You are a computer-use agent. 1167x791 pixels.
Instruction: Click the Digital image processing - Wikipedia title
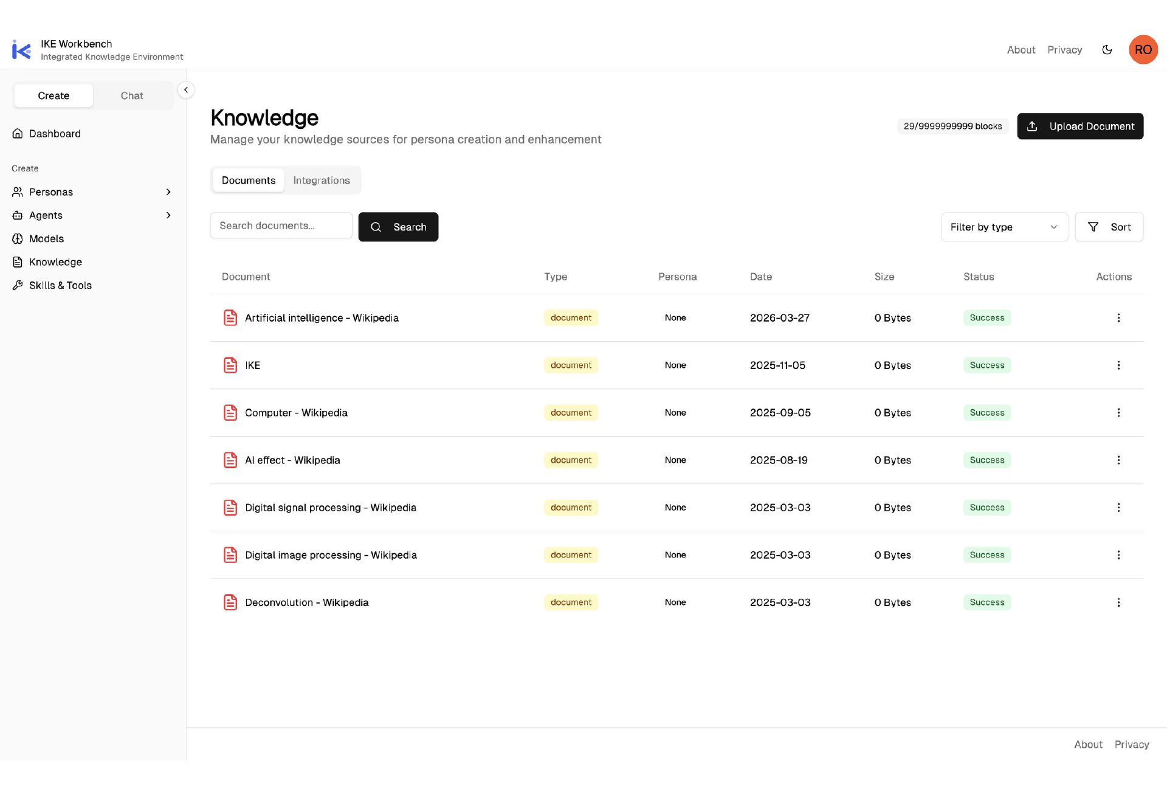point(331,555)
